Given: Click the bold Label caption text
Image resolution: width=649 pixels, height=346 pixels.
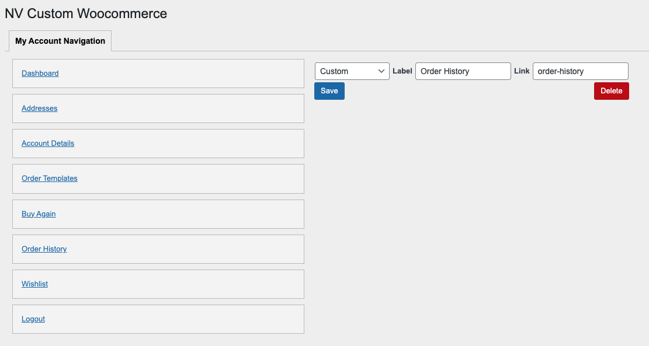Looking at the screenshot, I should (x=402, y=71).
